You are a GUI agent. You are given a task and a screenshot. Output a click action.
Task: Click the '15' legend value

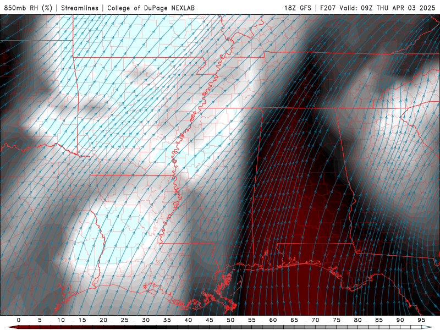coord(82,320)
